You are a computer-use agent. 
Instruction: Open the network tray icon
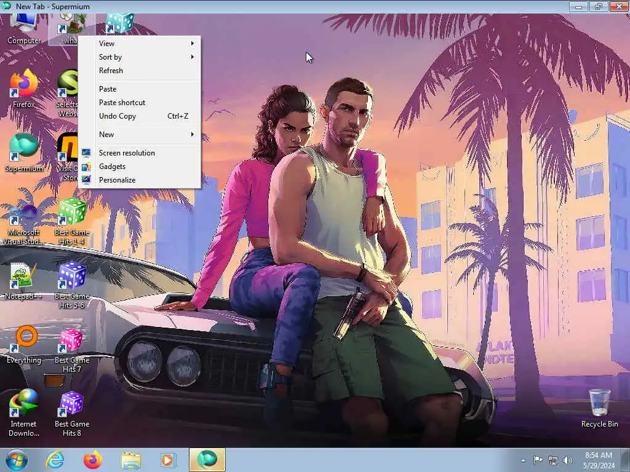(553, 460)
